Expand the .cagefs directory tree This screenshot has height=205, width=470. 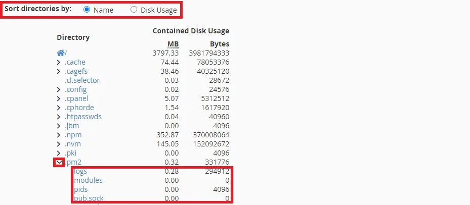tap(59, 71)
